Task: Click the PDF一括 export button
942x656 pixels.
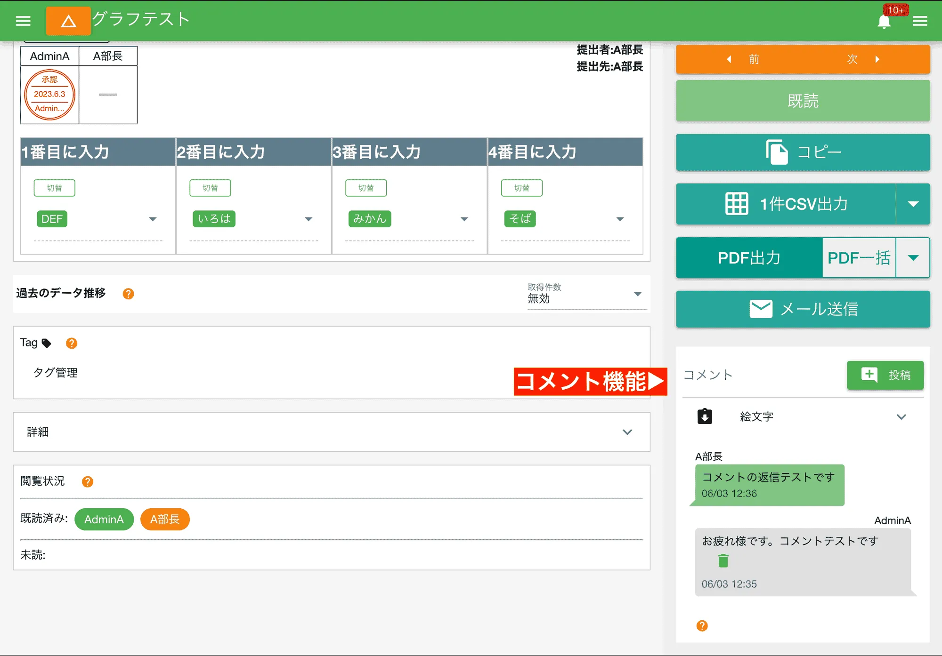Action: (x=859, y=257)
